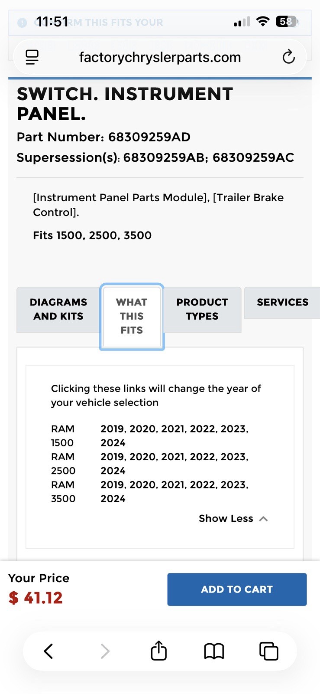Select 2021 for RAM 2500

[173, 457]
